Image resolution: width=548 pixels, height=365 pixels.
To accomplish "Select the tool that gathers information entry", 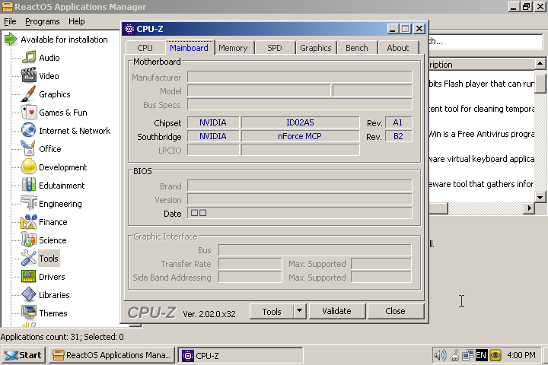I will pyautogui.click(x=482, y=185).
